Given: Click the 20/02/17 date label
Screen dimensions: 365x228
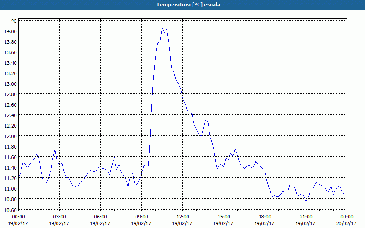Looking at the screenshot, I should pos(346,223).
